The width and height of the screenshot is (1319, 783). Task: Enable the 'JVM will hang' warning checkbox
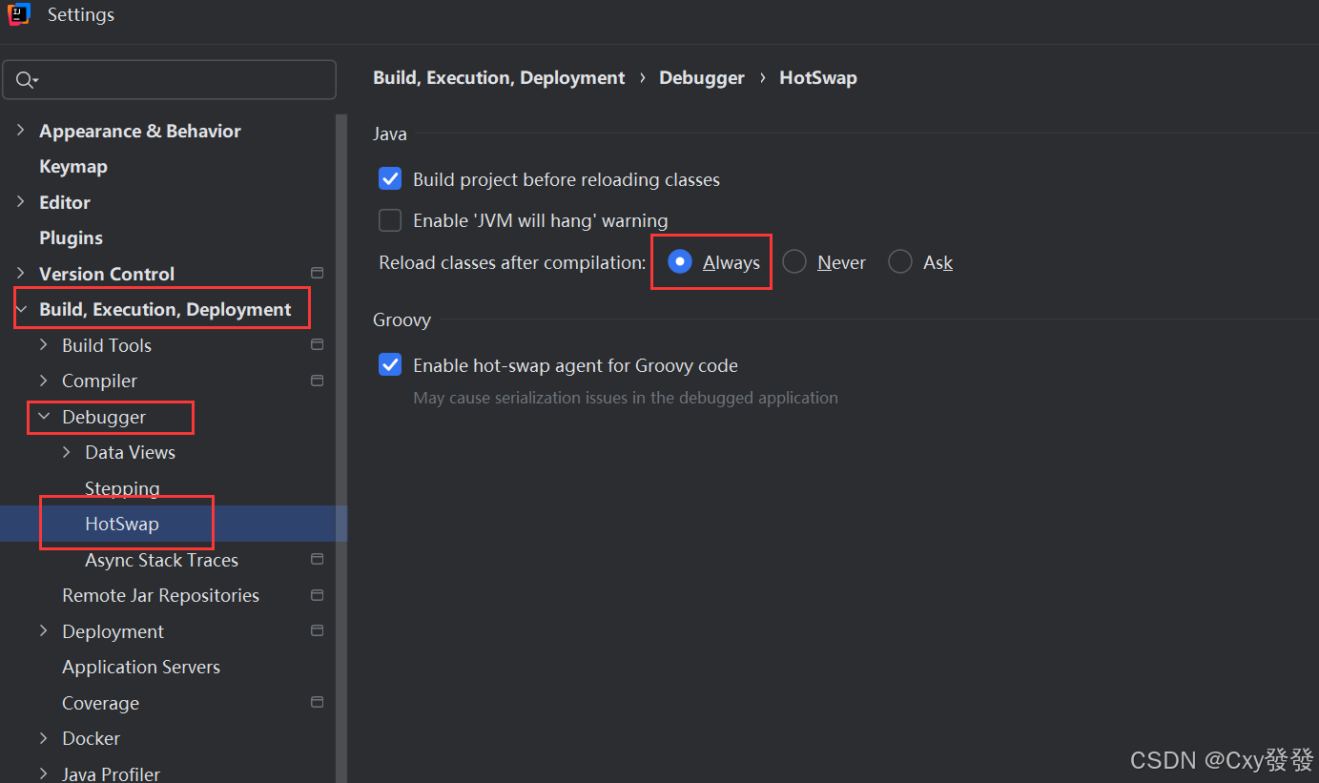390,220
